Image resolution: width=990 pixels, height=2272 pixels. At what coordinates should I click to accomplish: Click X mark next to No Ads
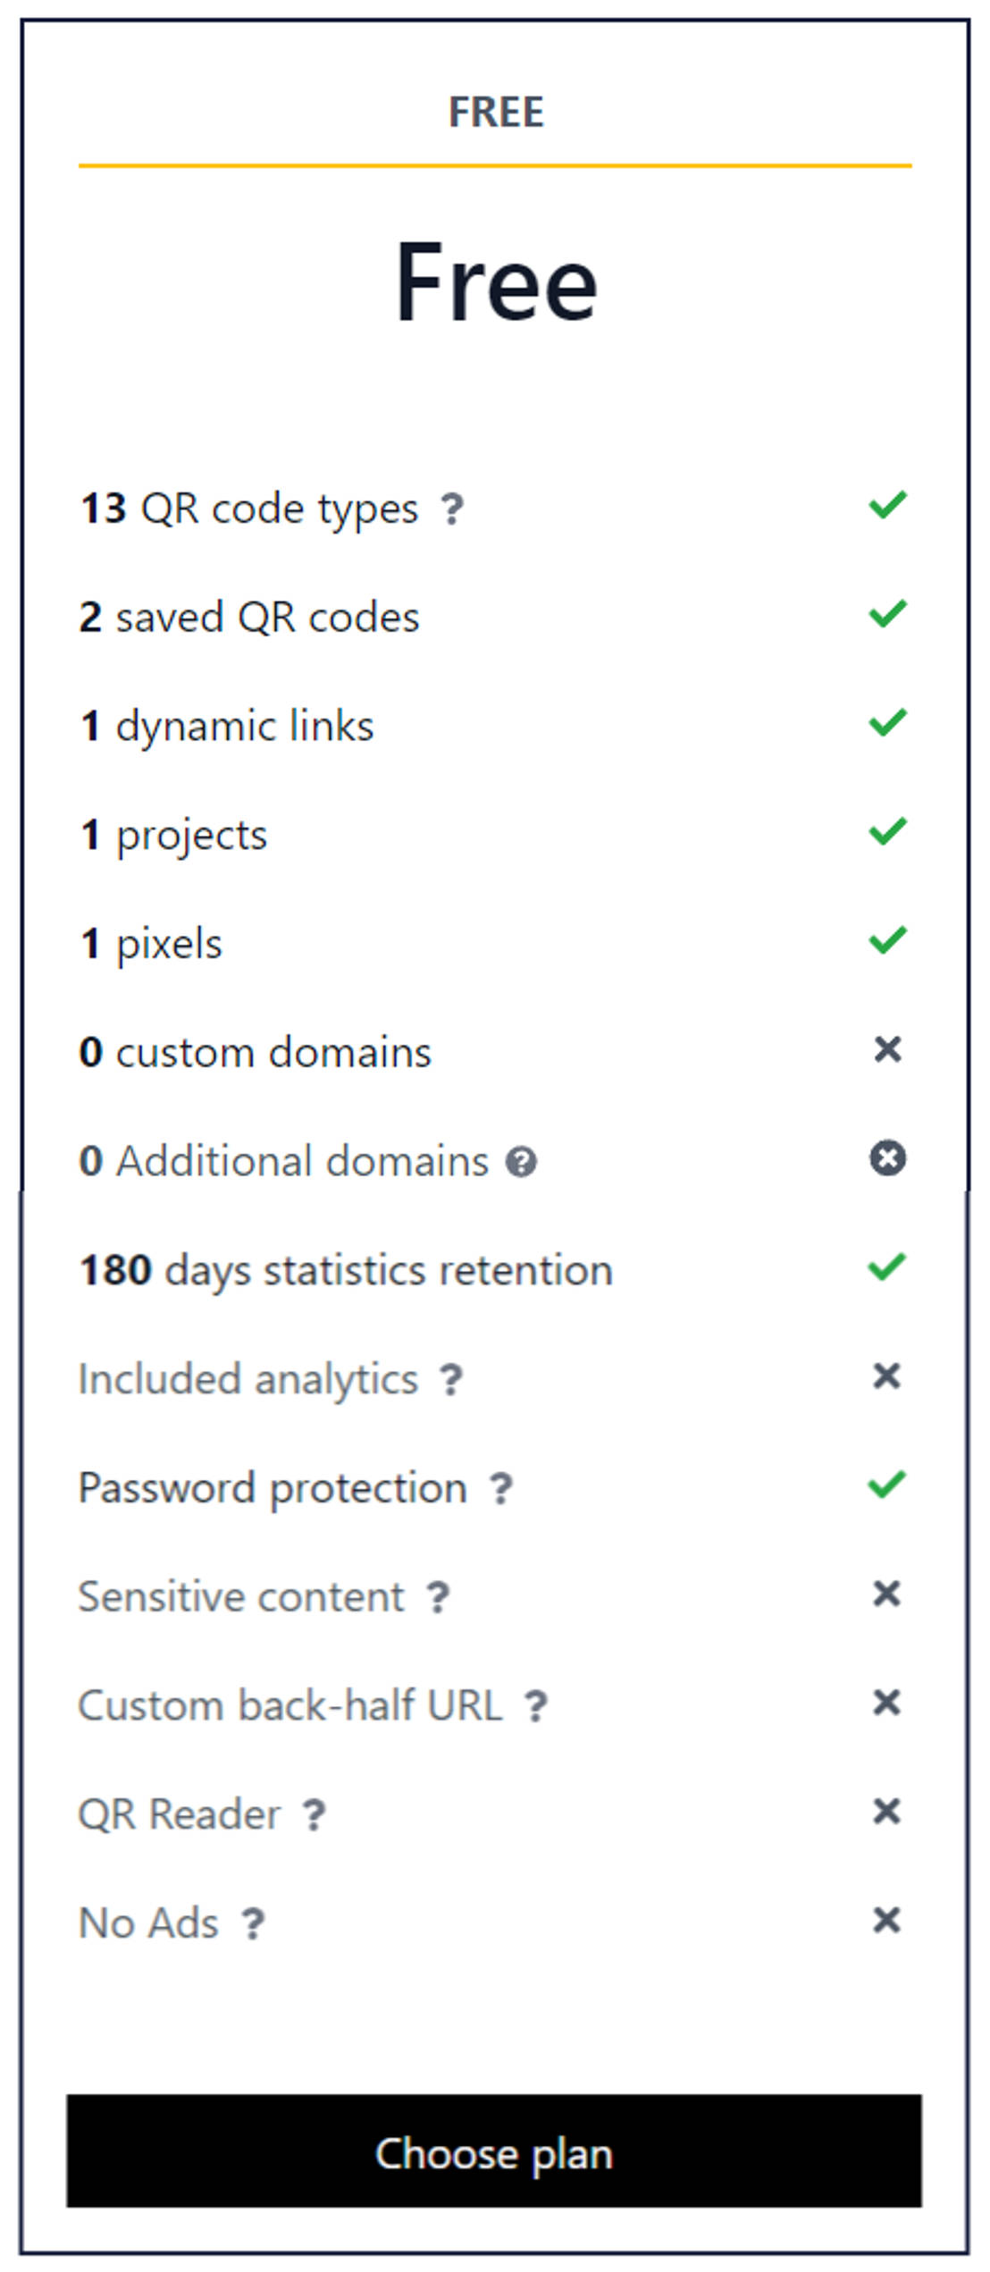[x=886, y=1920]
